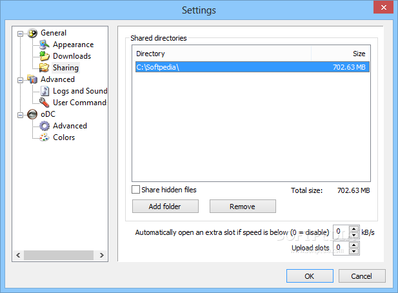The image size is (398, 293).
Task: Click the tree horizontal scrollbar thumb
Action: (x=59, y=255)
